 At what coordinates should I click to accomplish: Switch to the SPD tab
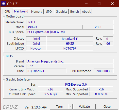49,11
